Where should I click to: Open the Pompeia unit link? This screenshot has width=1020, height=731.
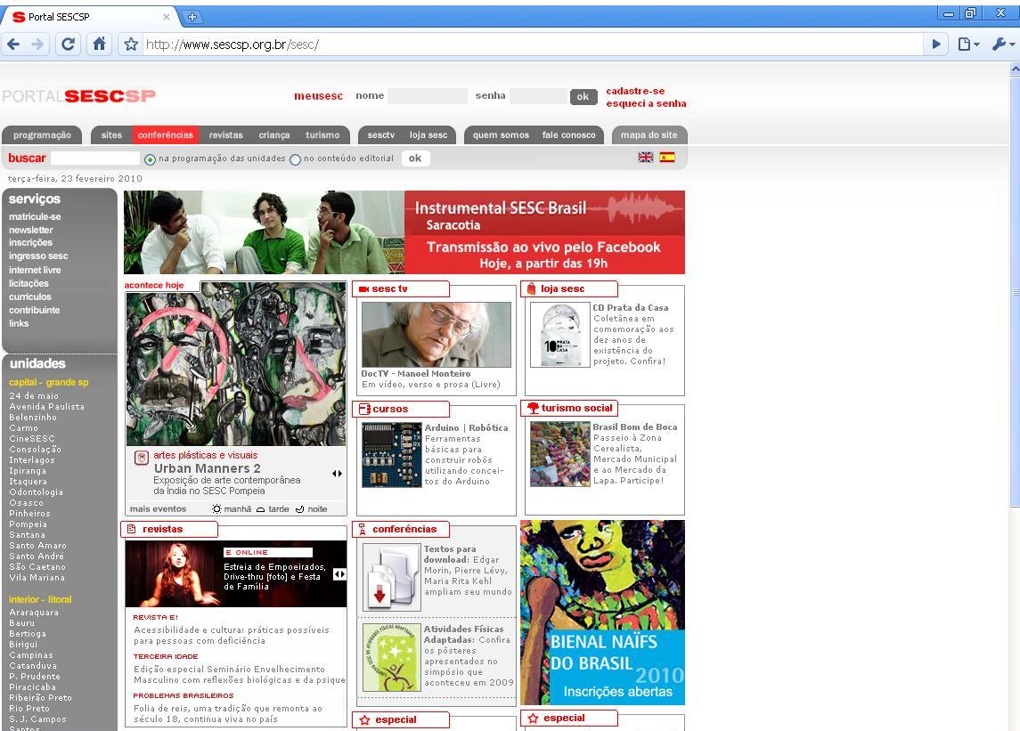pyautogui.click(x=28, y=524)
